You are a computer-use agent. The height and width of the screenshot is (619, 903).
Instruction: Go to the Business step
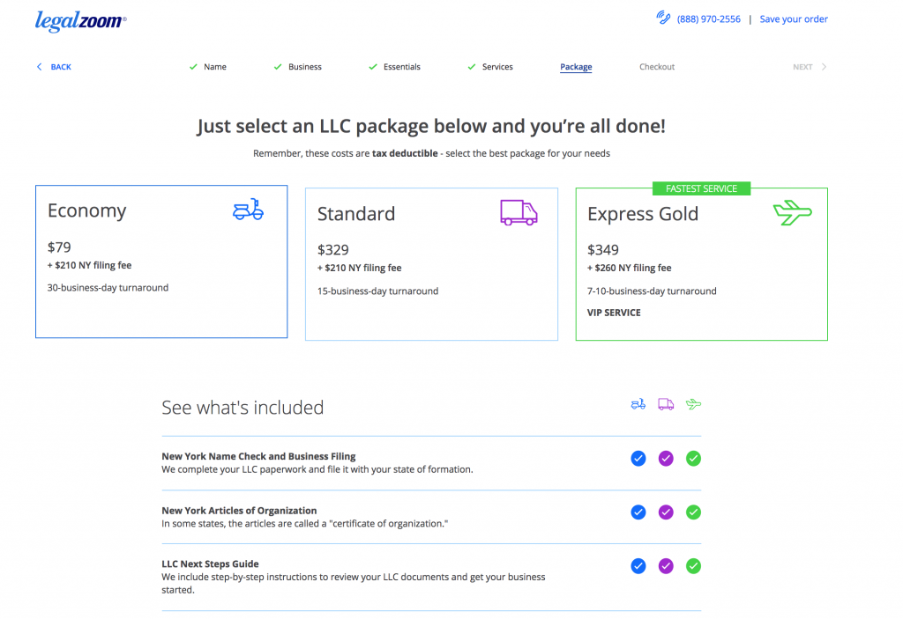pyautogui.click(x=304, y=67)
